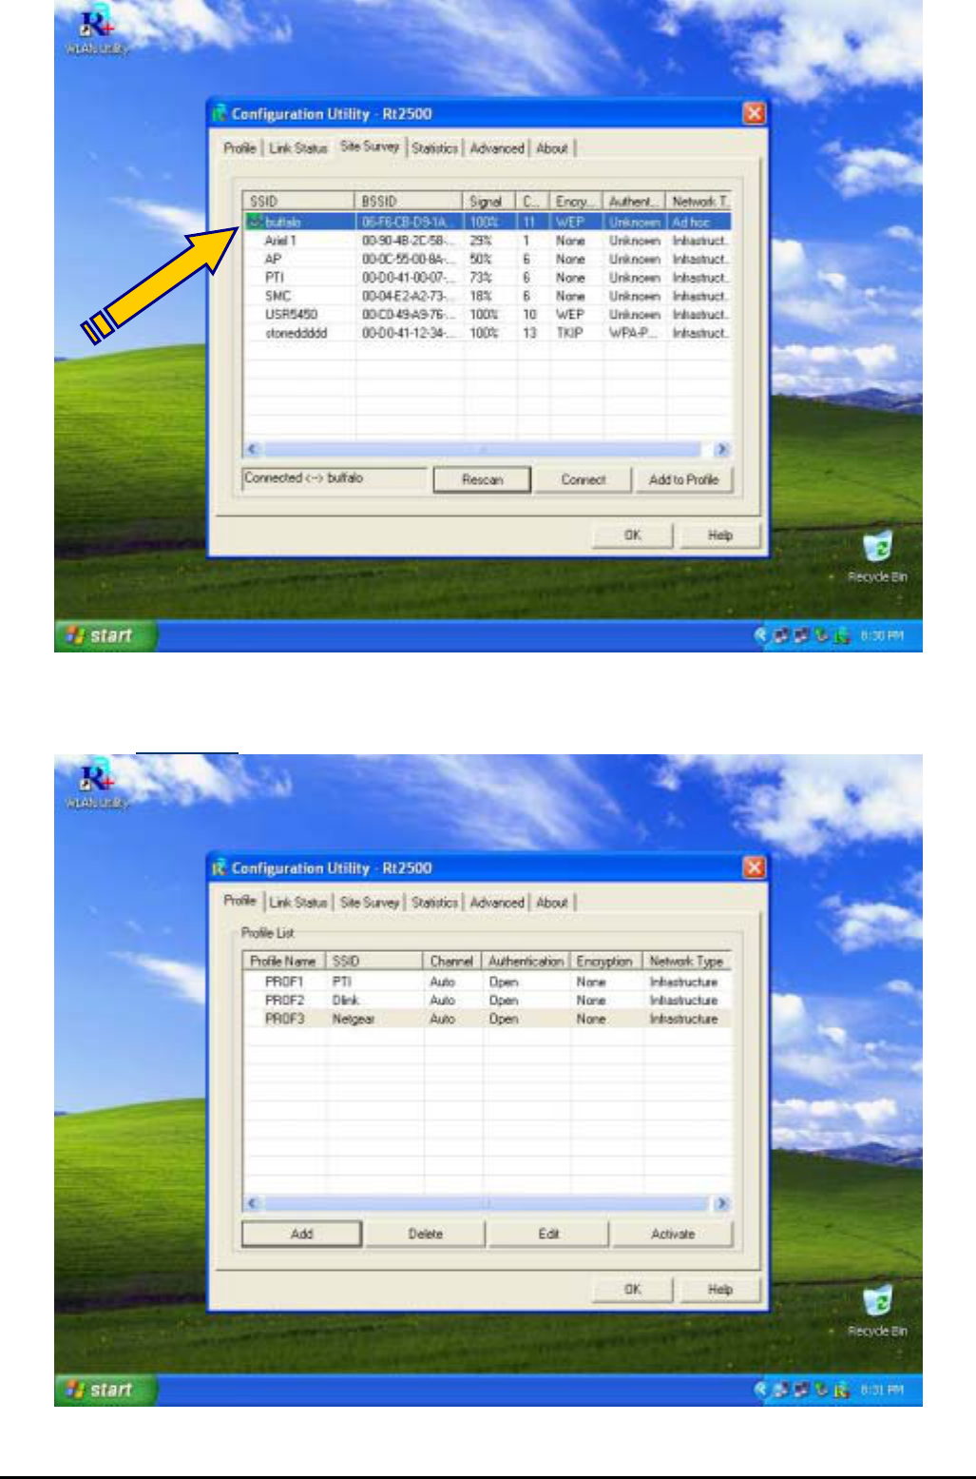
Task: Click Add button under the Profile List
Action: pyautogui.click(x=302, y=1234)
